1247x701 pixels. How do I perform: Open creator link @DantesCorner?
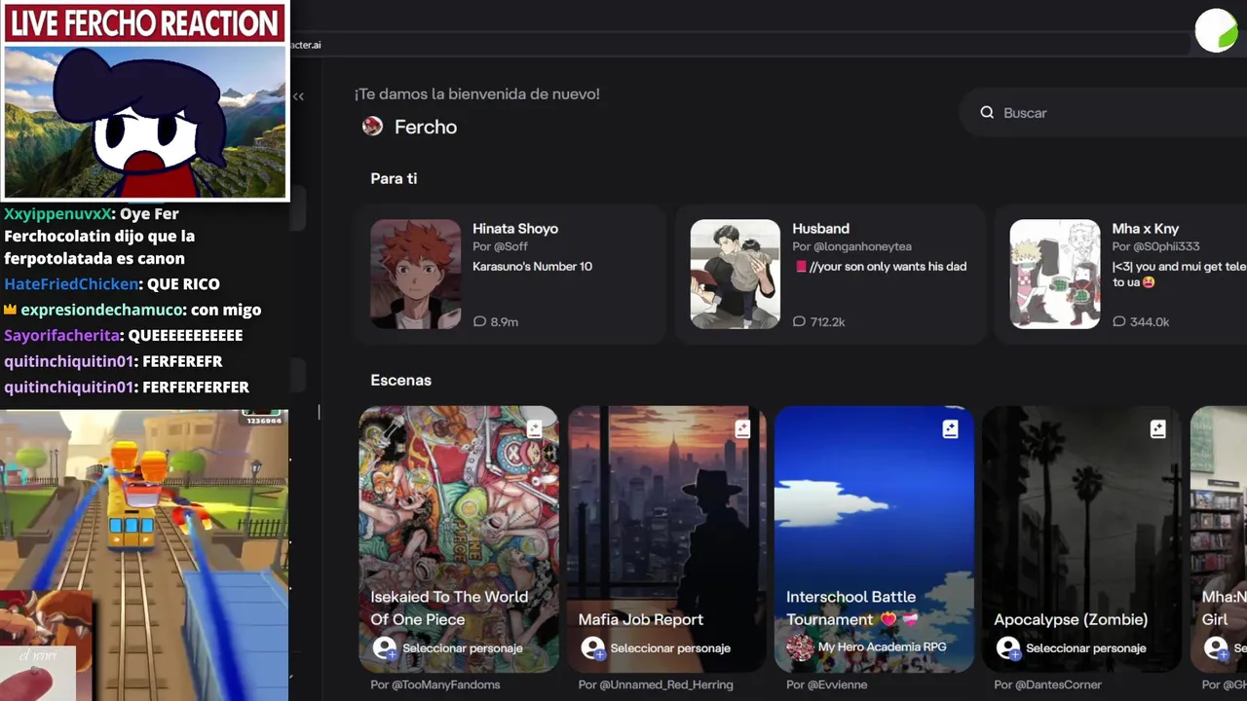tap(1057, 685)
